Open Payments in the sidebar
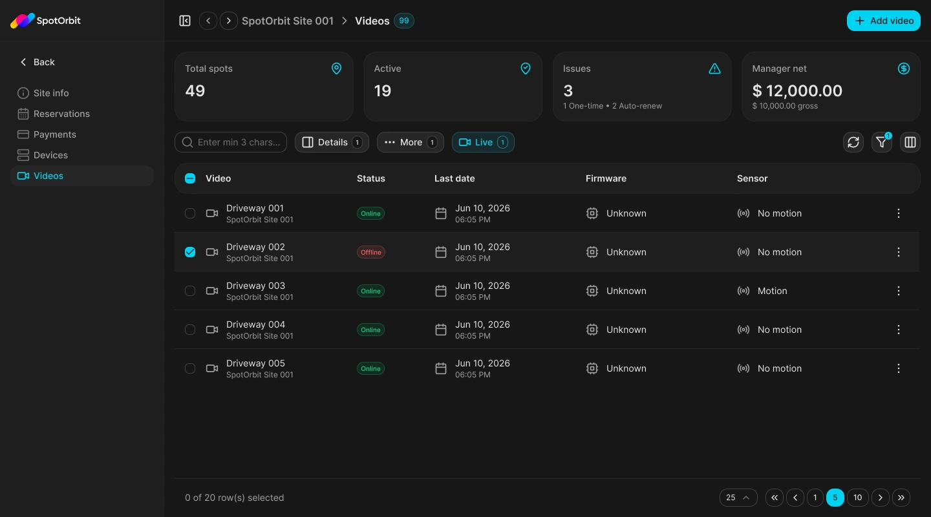Screen dimensions: 931x517 click(x=82, y=134)
